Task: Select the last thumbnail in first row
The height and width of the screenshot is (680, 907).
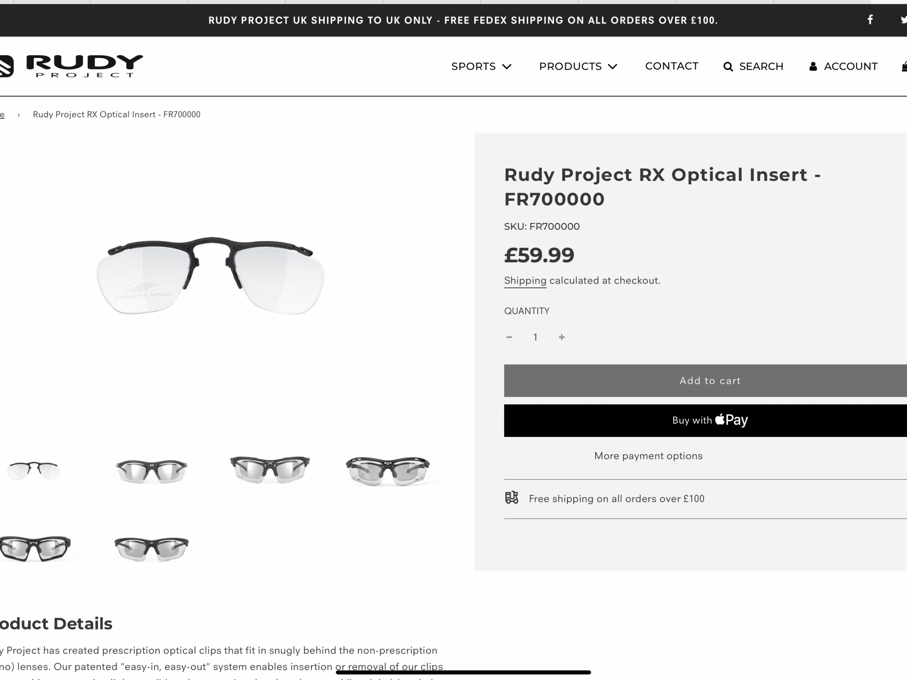Action: (x=388, y=471)
